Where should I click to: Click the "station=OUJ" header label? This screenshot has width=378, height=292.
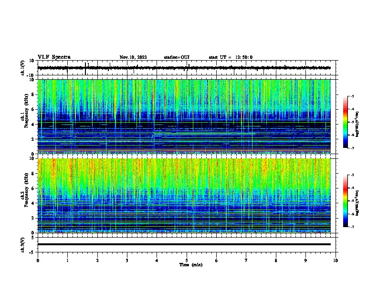[177, 57]
